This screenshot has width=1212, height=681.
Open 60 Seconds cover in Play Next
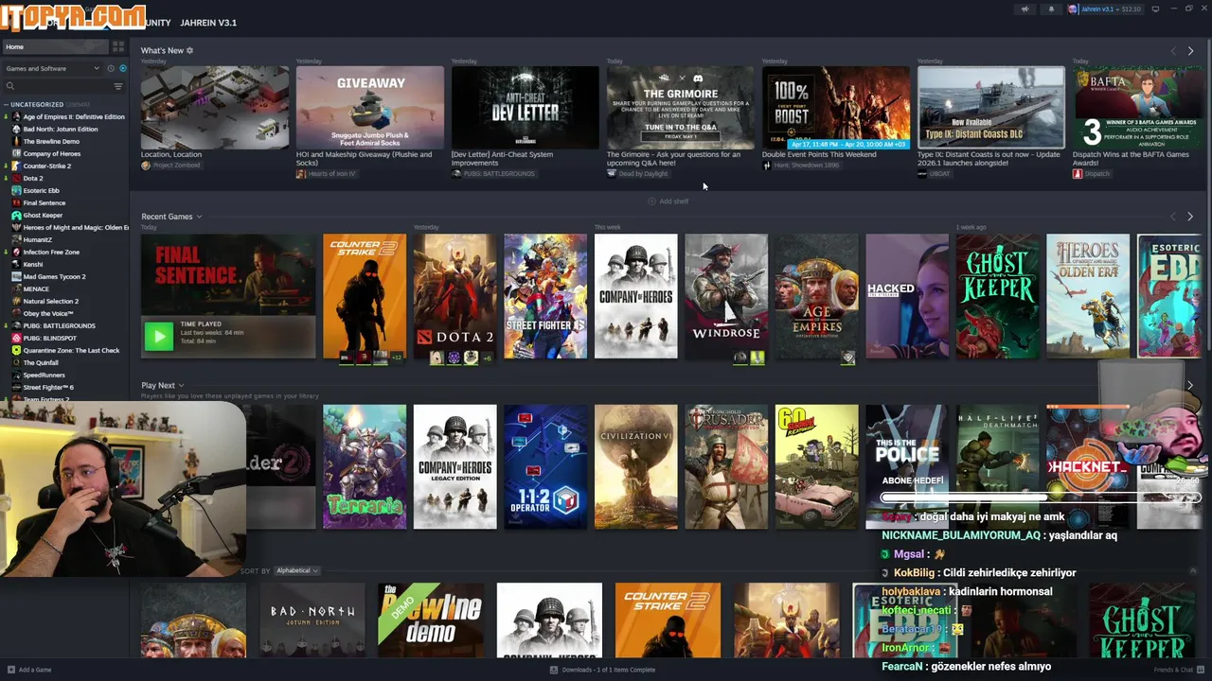(x=816, y=466)
